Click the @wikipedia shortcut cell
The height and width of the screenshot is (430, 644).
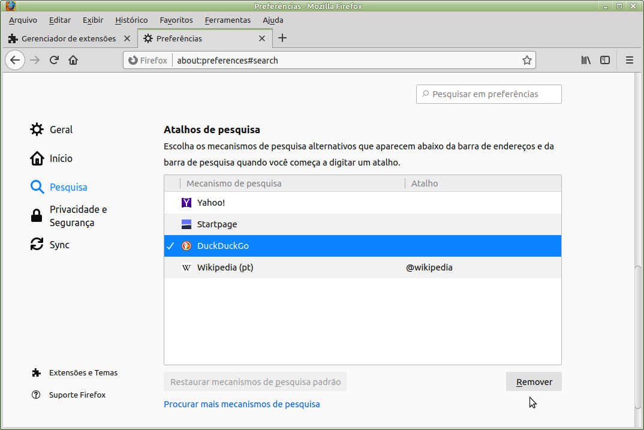click(x=429, y=267)
